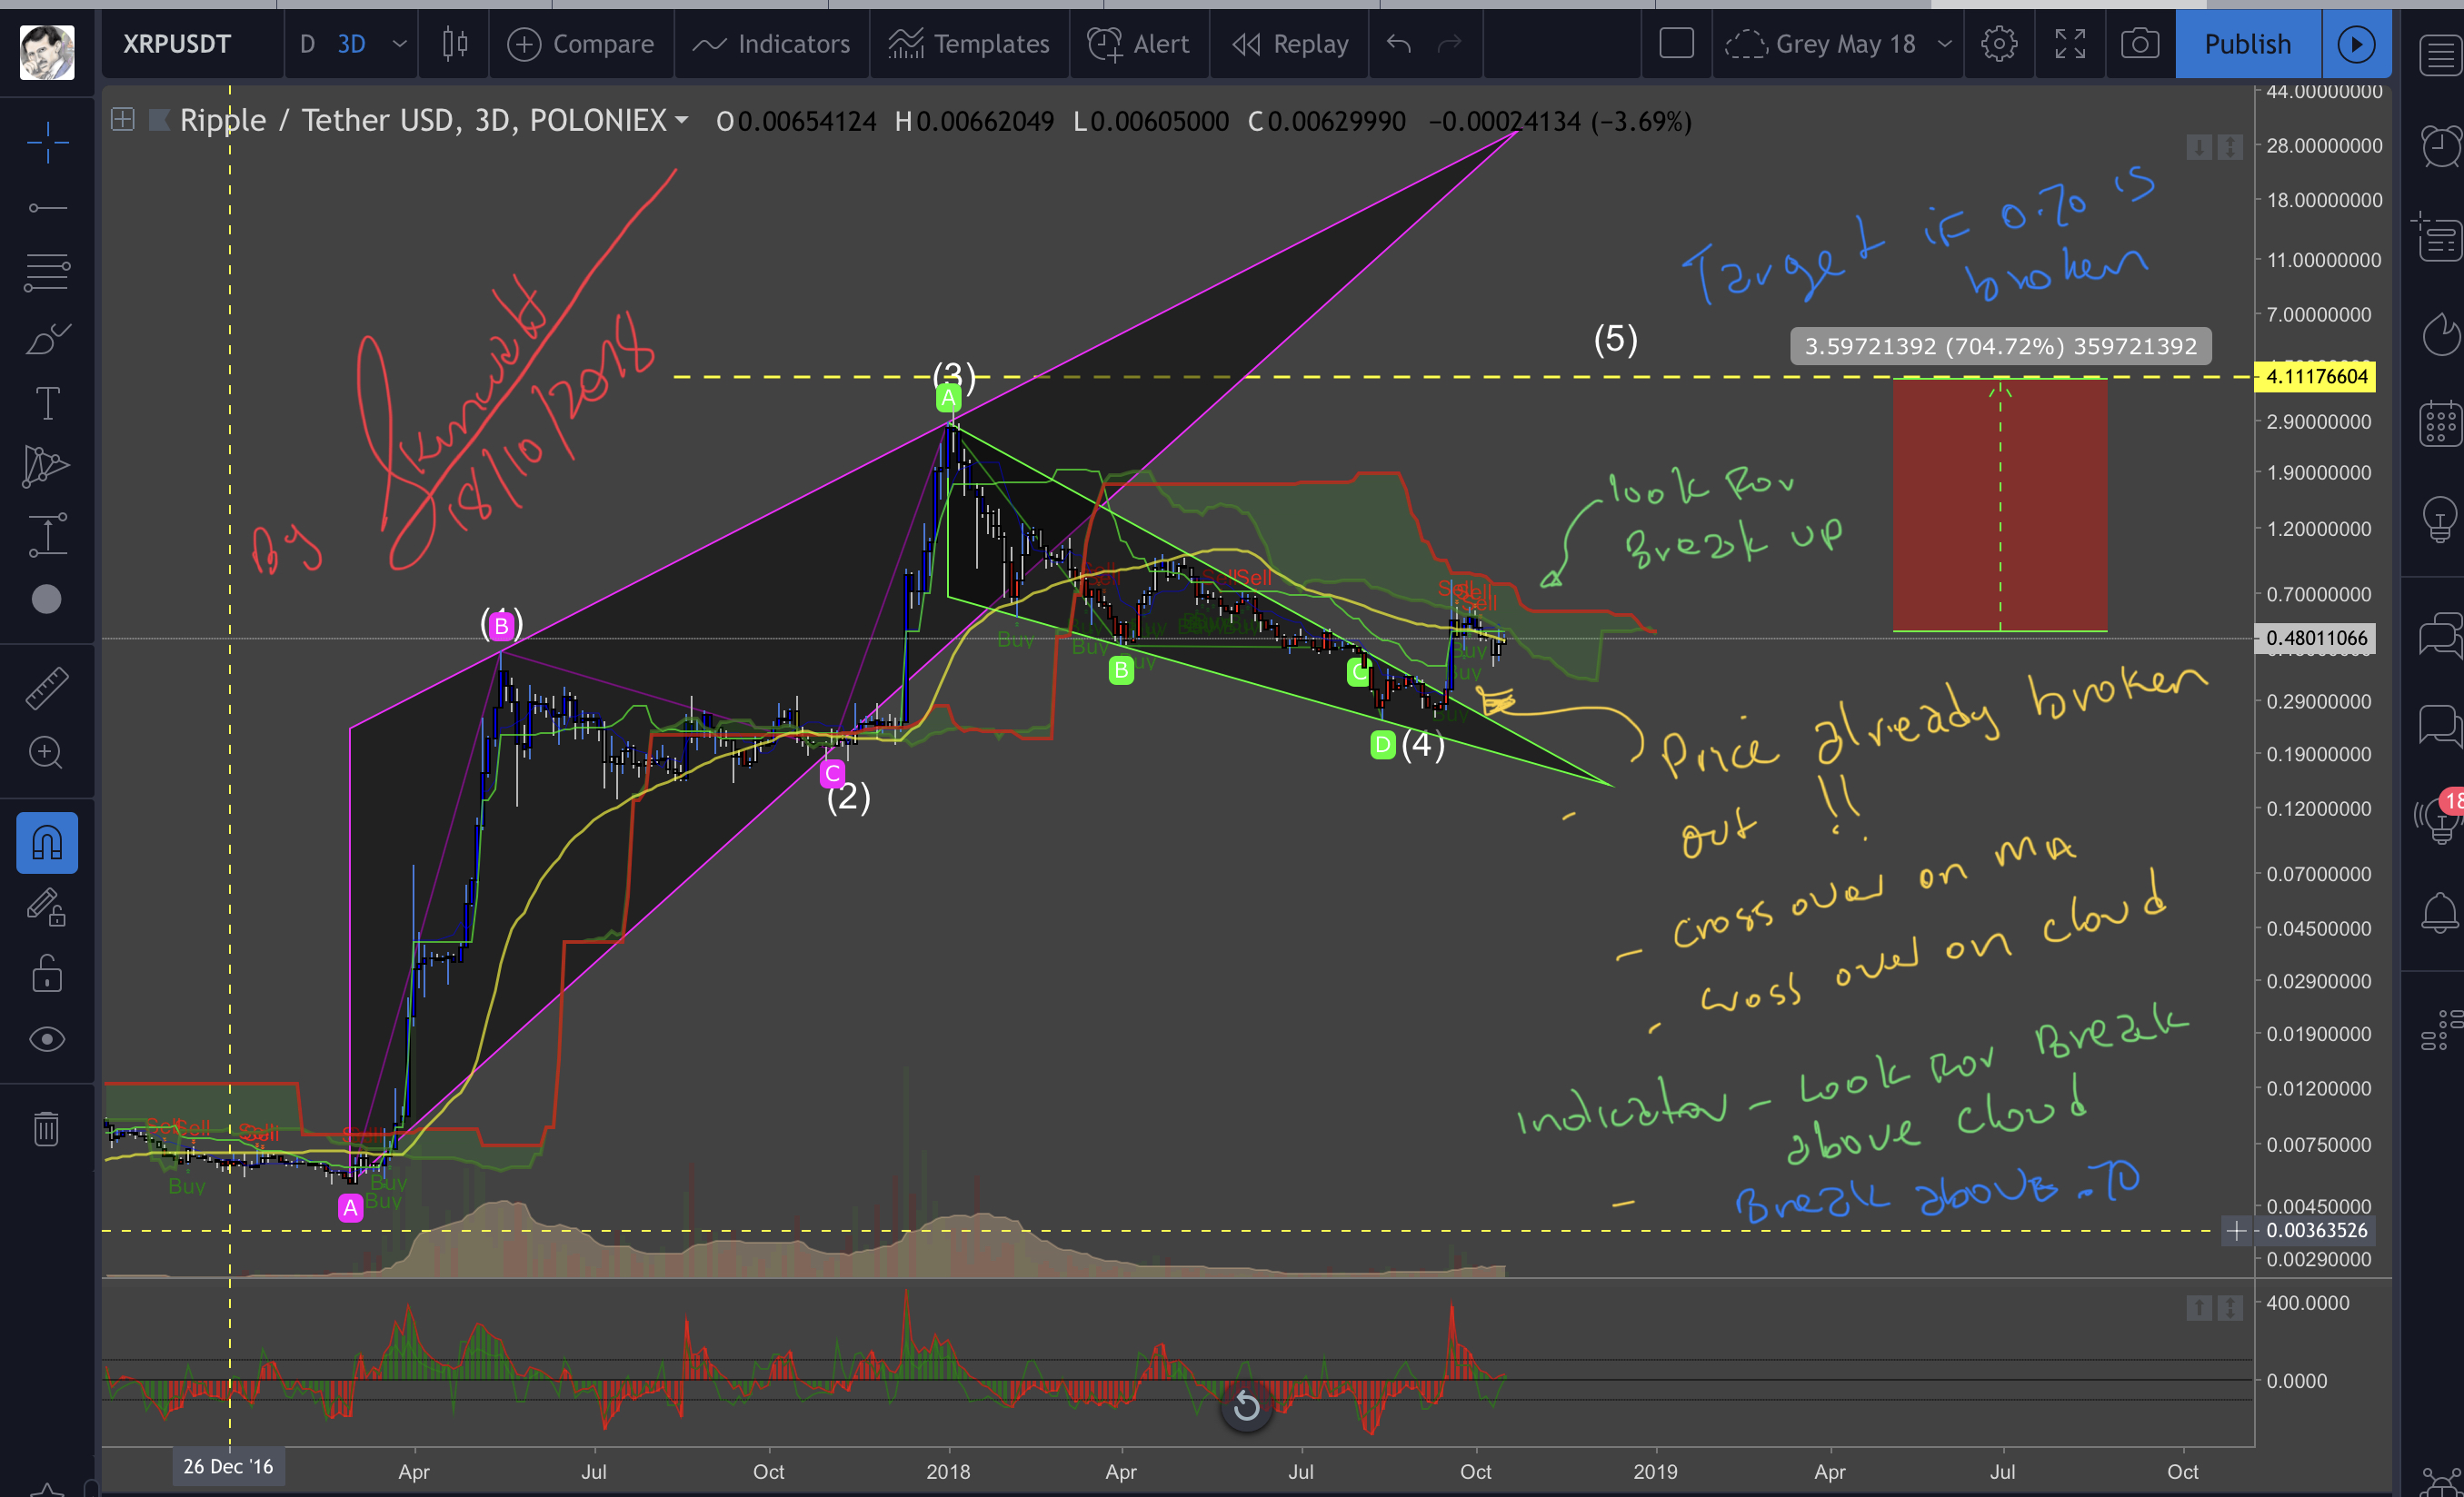Expand the POLONIEX symbol legend arrow
2464x1497 pixels.
point(682,121)
